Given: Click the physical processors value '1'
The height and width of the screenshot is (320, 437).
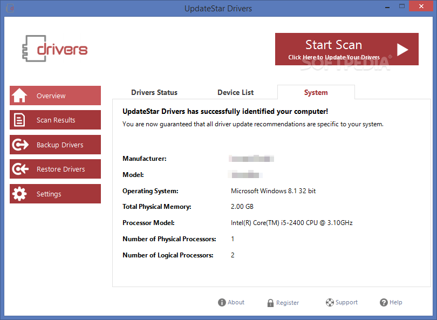Looking at the screenshot, I should click(233, 239).
